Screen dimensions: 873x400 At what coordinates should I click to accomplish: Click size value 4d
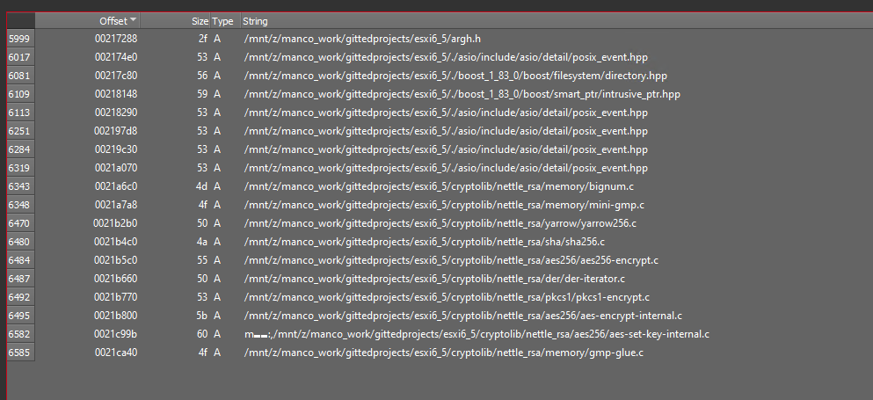point(201,186)
